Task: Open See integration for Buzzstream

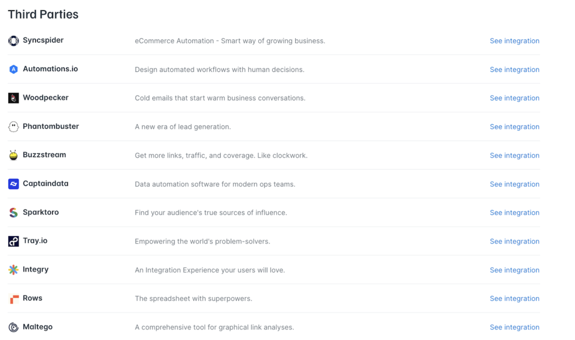Action: pyautogui.click(x=514, y=155)
